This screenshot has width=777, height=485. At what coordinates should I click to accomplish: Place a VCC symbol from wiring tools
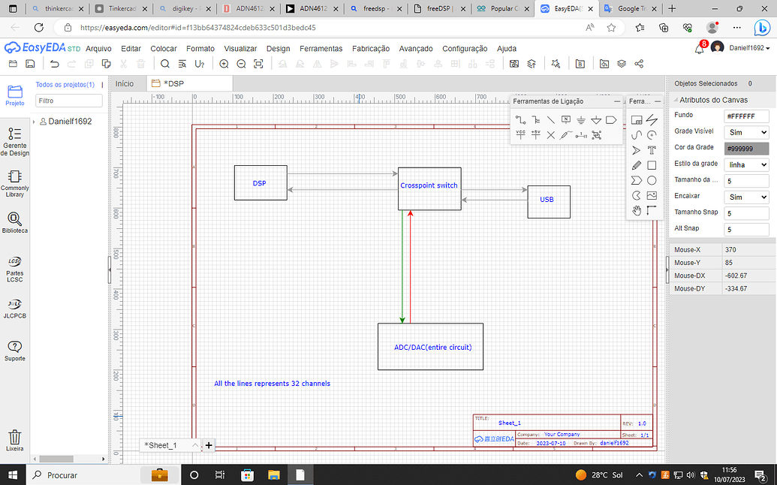pos(521,134)
